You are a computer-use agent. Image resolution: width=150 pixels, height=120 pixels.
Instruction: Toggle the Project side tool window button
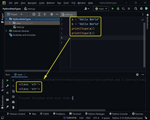click(x=2, y=18)
